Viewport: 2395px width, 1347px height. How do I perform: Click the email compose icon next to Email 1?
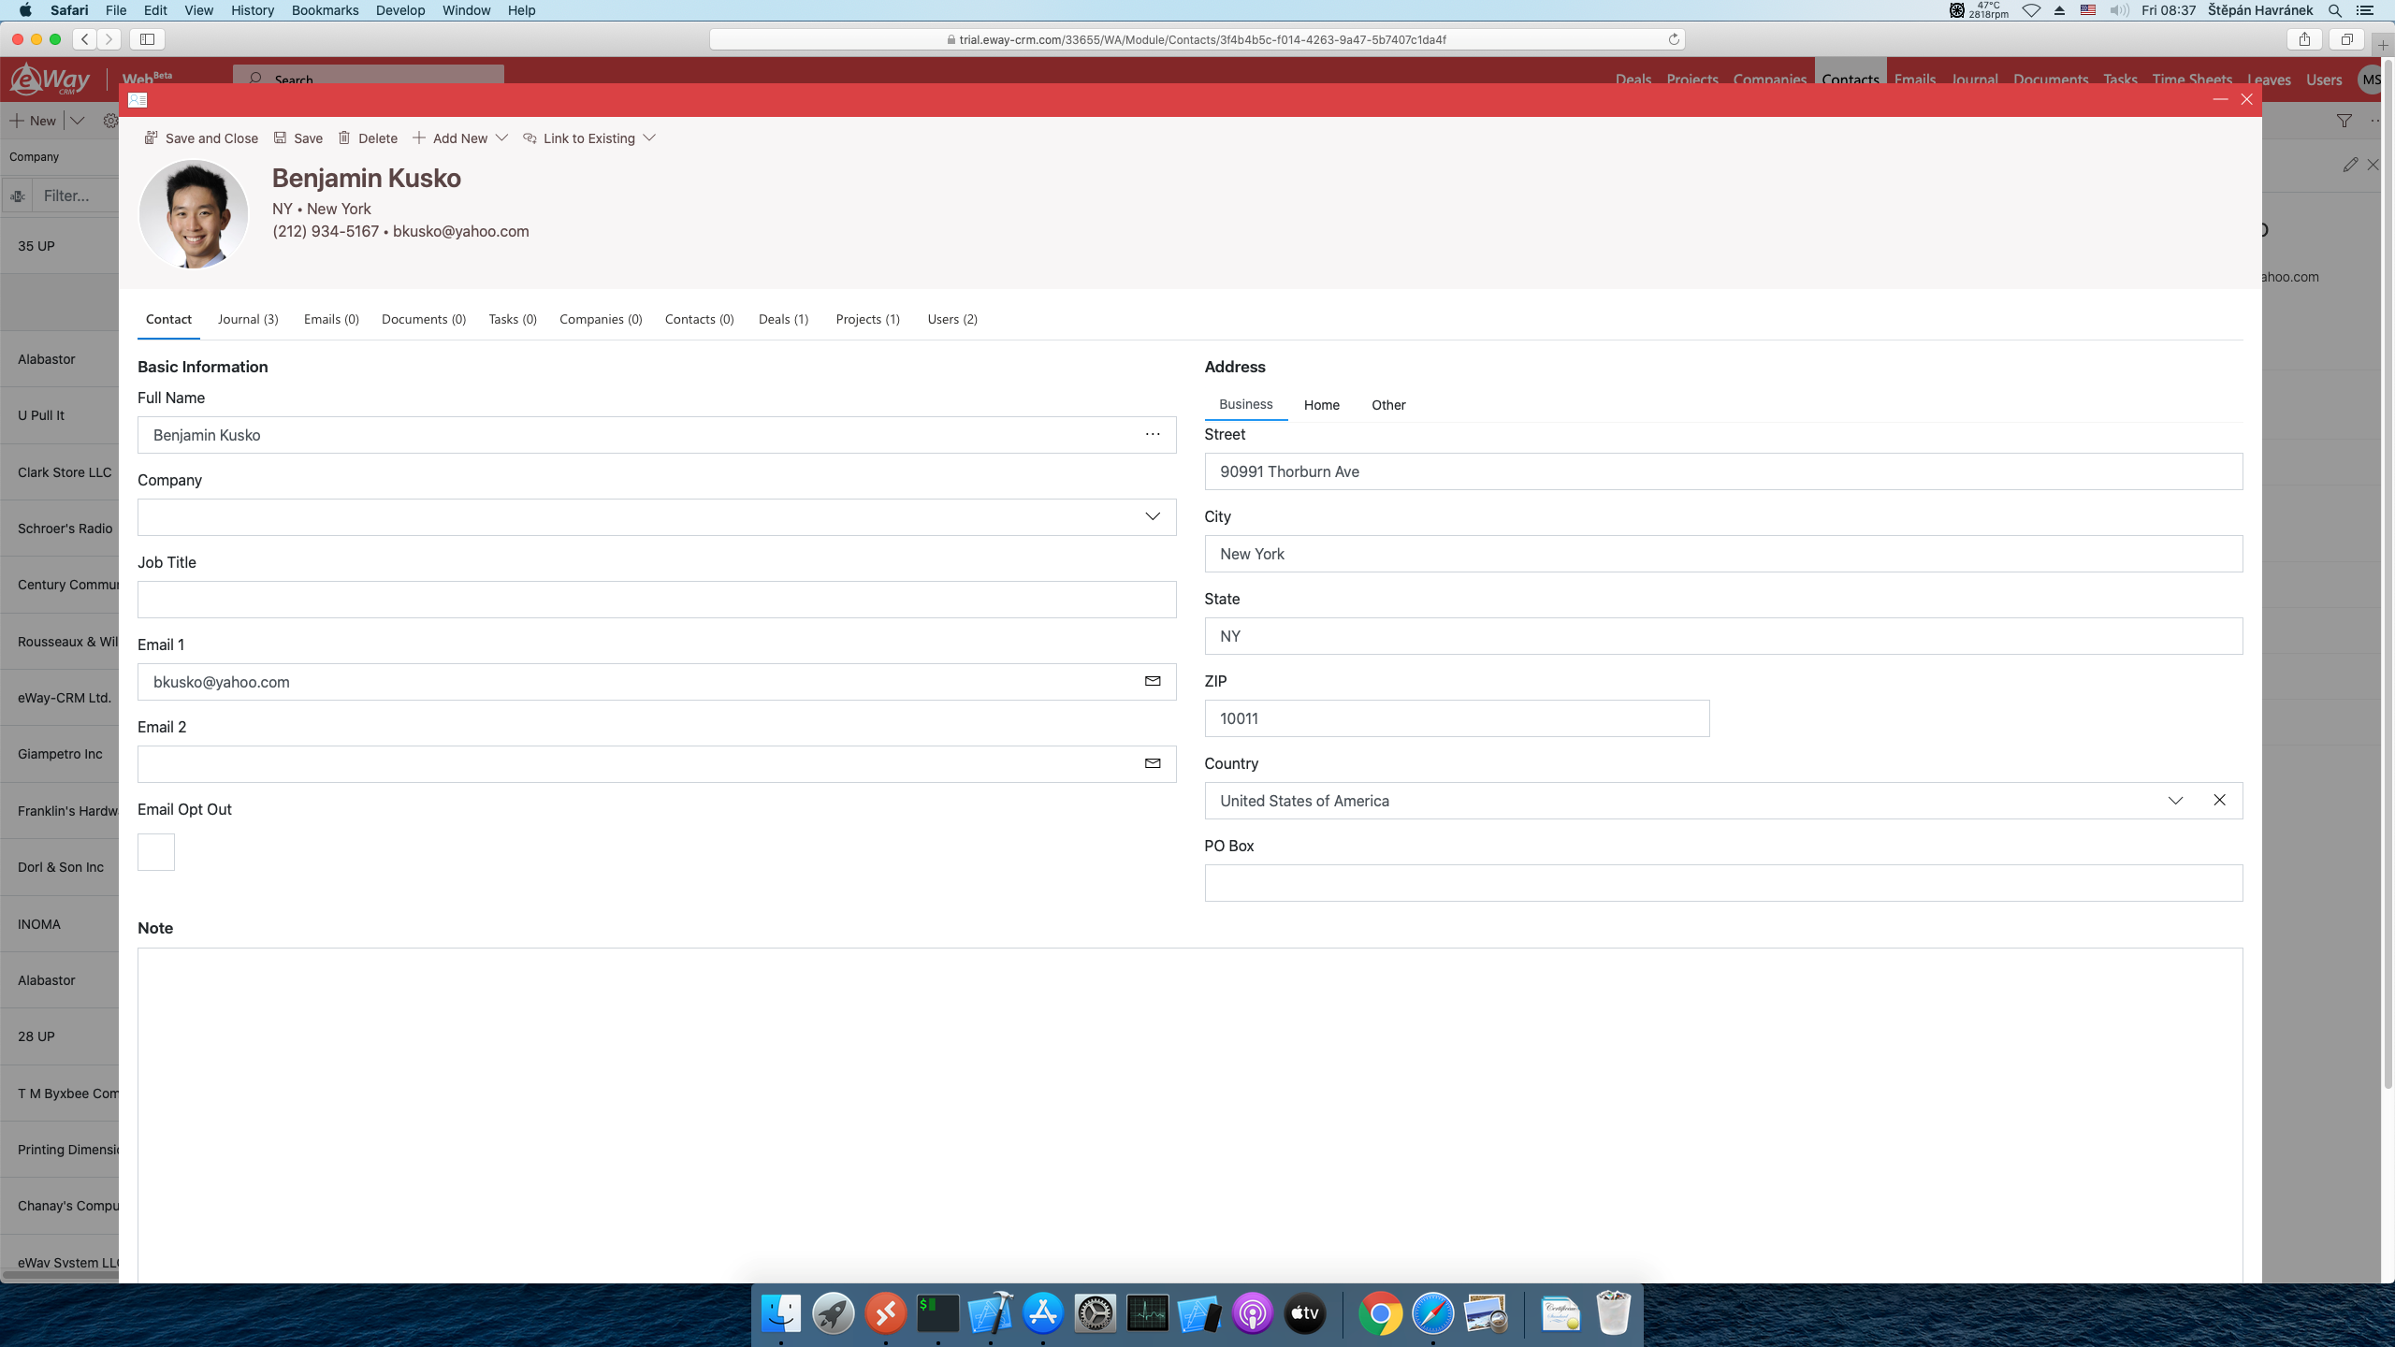pyautogui.click(x=1152, y=681)
